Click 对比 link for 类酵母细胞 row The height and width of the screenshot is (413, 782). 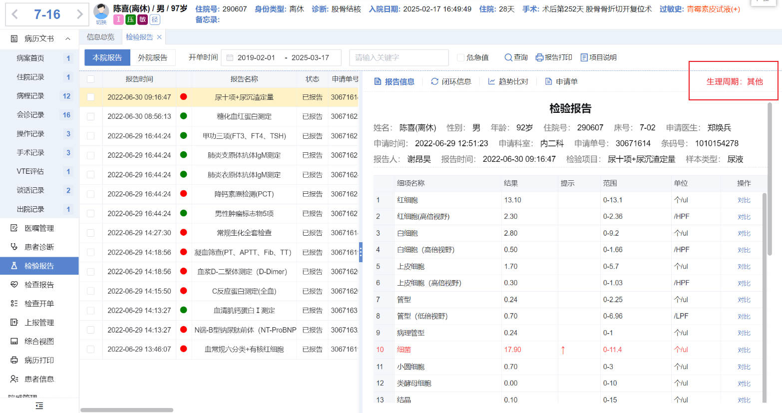tap(744, 384)
